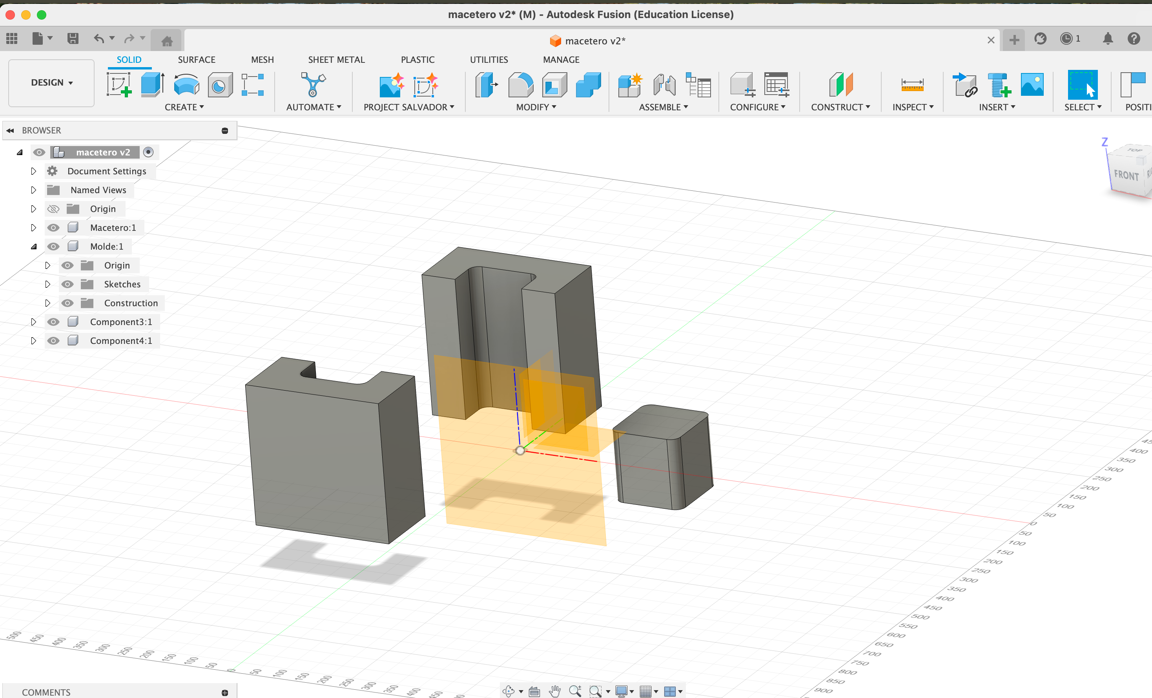Expand Named Views node

(33, 190)
